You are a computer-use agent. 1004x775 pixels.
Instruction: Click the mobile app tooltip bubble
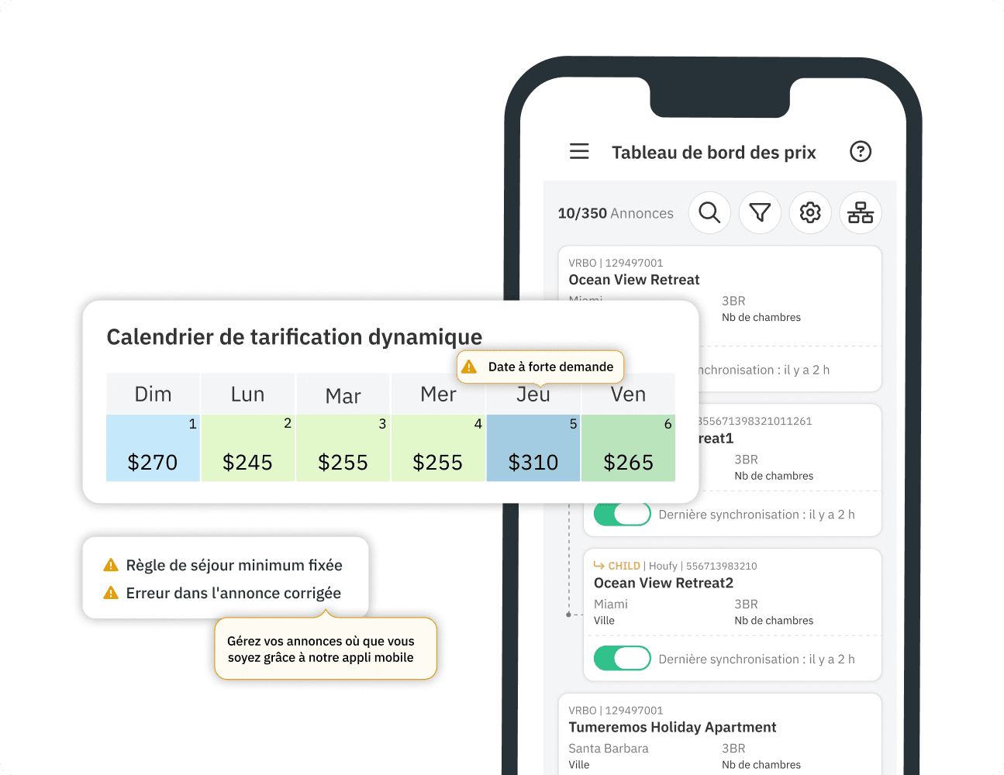point(325,649)
